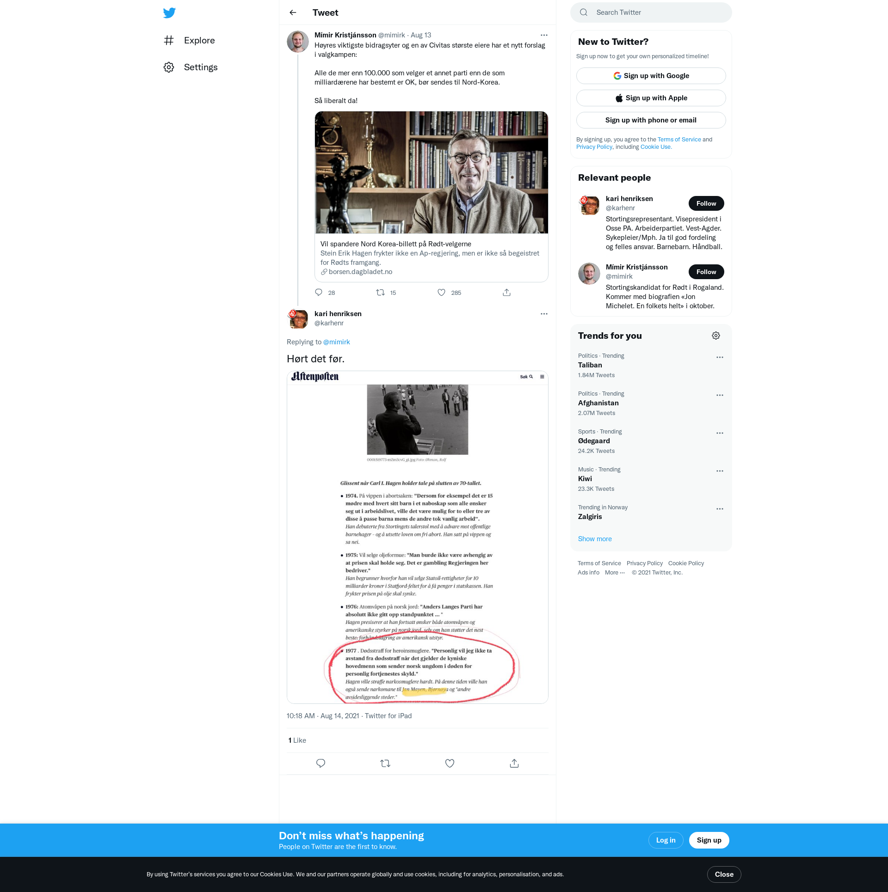Viewport: 888px width, 892px height.
Task: Click the Twitter bird logo
Action: coord(169,13)
